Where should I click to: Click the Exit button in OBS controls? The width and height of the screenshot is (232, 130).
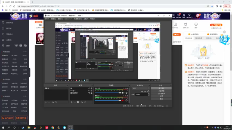tap(161, 99)
